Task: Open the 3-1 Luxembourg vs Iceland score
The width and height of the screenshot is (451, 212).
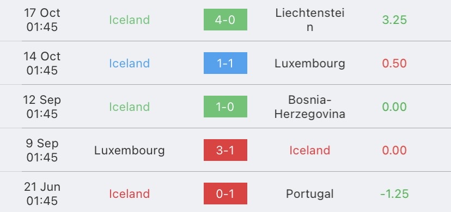Action: point(225,150)
